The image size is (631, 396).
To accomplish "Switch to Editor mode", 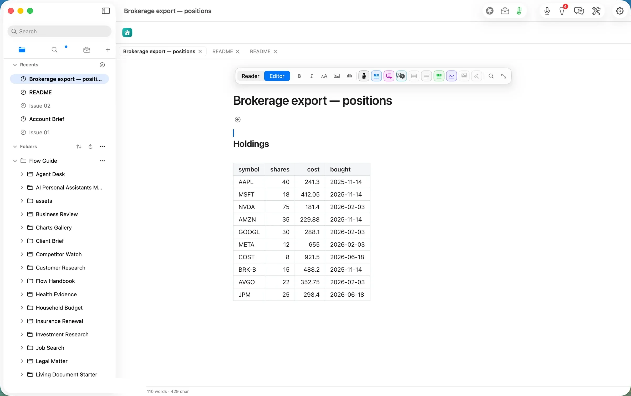I will [x=277, y=76].
